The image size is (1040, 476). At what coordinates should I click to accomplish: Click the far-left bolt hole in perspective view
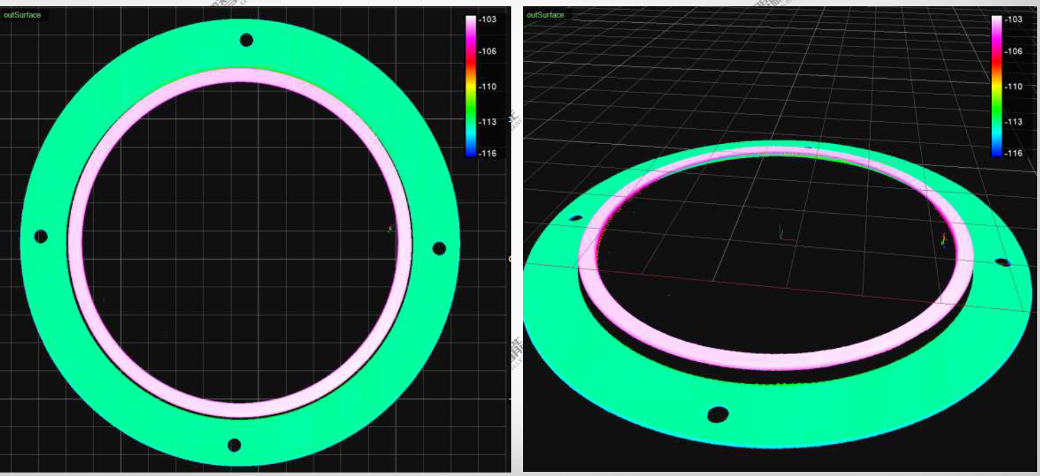click(x=575, y=219)
